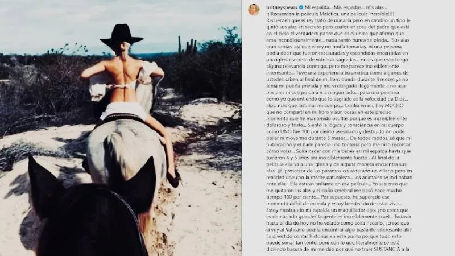Screen dimensions: 455x256
Task: Click the rider's dangling boot
Action: [x=173, y=179]
